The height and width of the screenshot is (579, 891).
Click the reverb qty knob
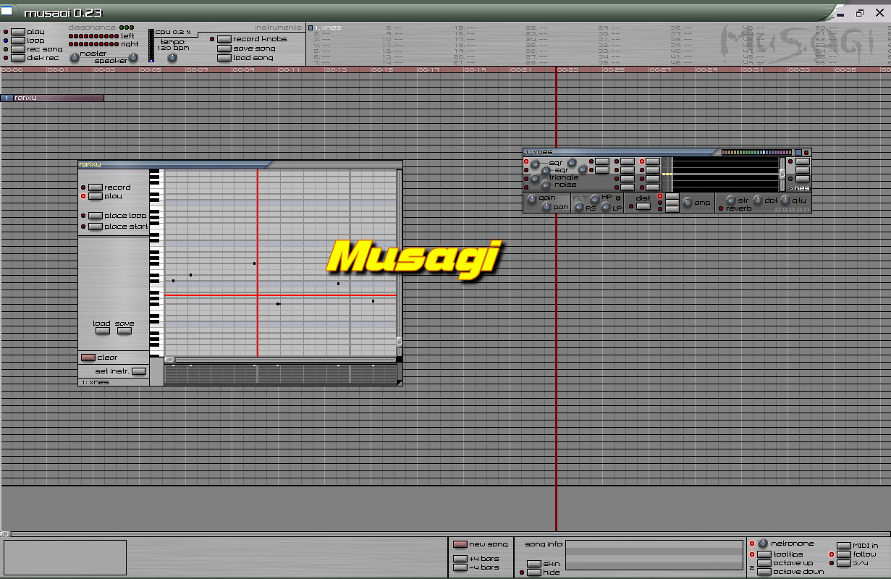coord(785,200)
